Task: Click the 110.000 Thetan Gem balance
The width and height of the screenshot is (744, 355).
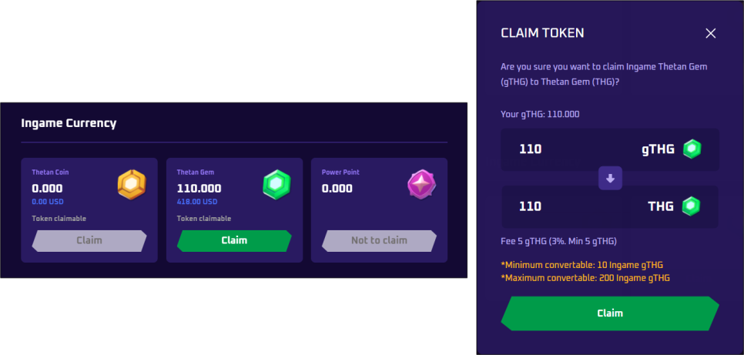Action: pos(199,188)
